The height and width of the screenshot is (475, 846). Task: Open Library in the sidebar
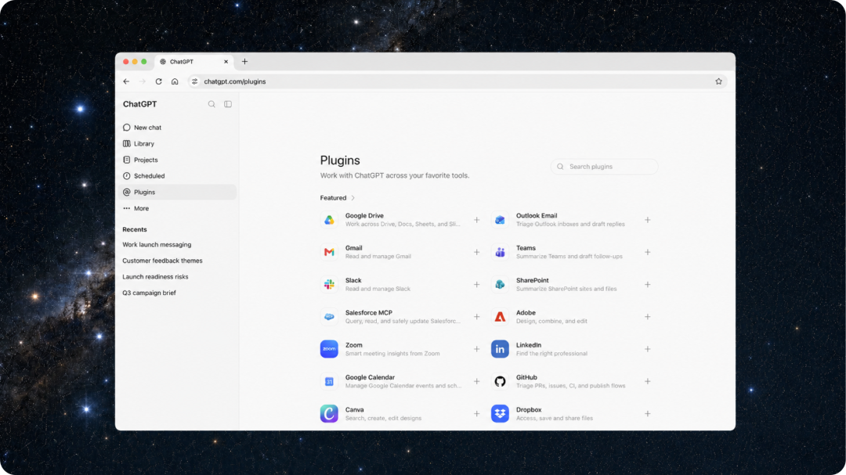point(177,143)
